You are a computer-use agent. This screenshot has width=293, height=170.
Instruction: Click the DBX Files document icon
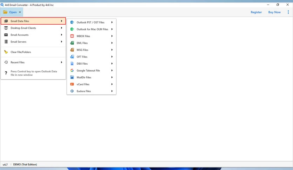(x=72, y=64)
